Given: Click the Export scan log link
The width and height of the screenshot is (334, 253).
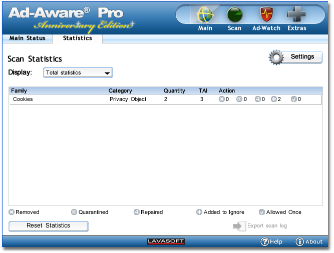Looking at the screenshot, I should point(267,226).
